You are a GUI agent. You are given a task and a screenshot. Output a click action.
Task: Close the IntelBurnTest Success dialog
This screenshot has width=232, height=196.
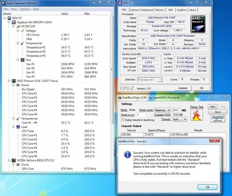point(215,140)
